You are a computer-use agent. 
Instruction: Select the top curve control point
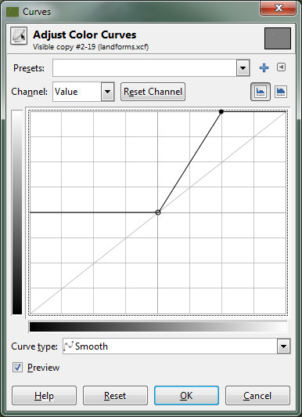pos(221,111)
